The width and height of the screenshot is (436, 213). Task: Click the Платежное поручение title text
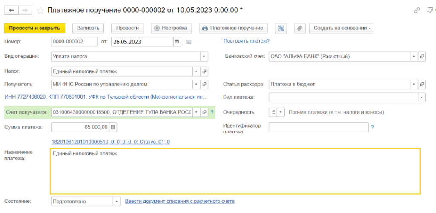145,10
